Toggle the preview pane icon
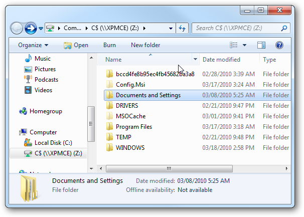The image size is (304, 217). [261, 45]
